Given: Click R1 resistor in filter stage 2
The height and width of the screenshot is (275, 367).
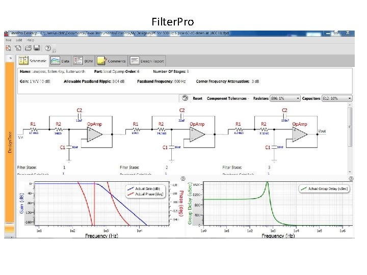Looking at the screenshot, I should pyautogui.click(x=136, y=129).
